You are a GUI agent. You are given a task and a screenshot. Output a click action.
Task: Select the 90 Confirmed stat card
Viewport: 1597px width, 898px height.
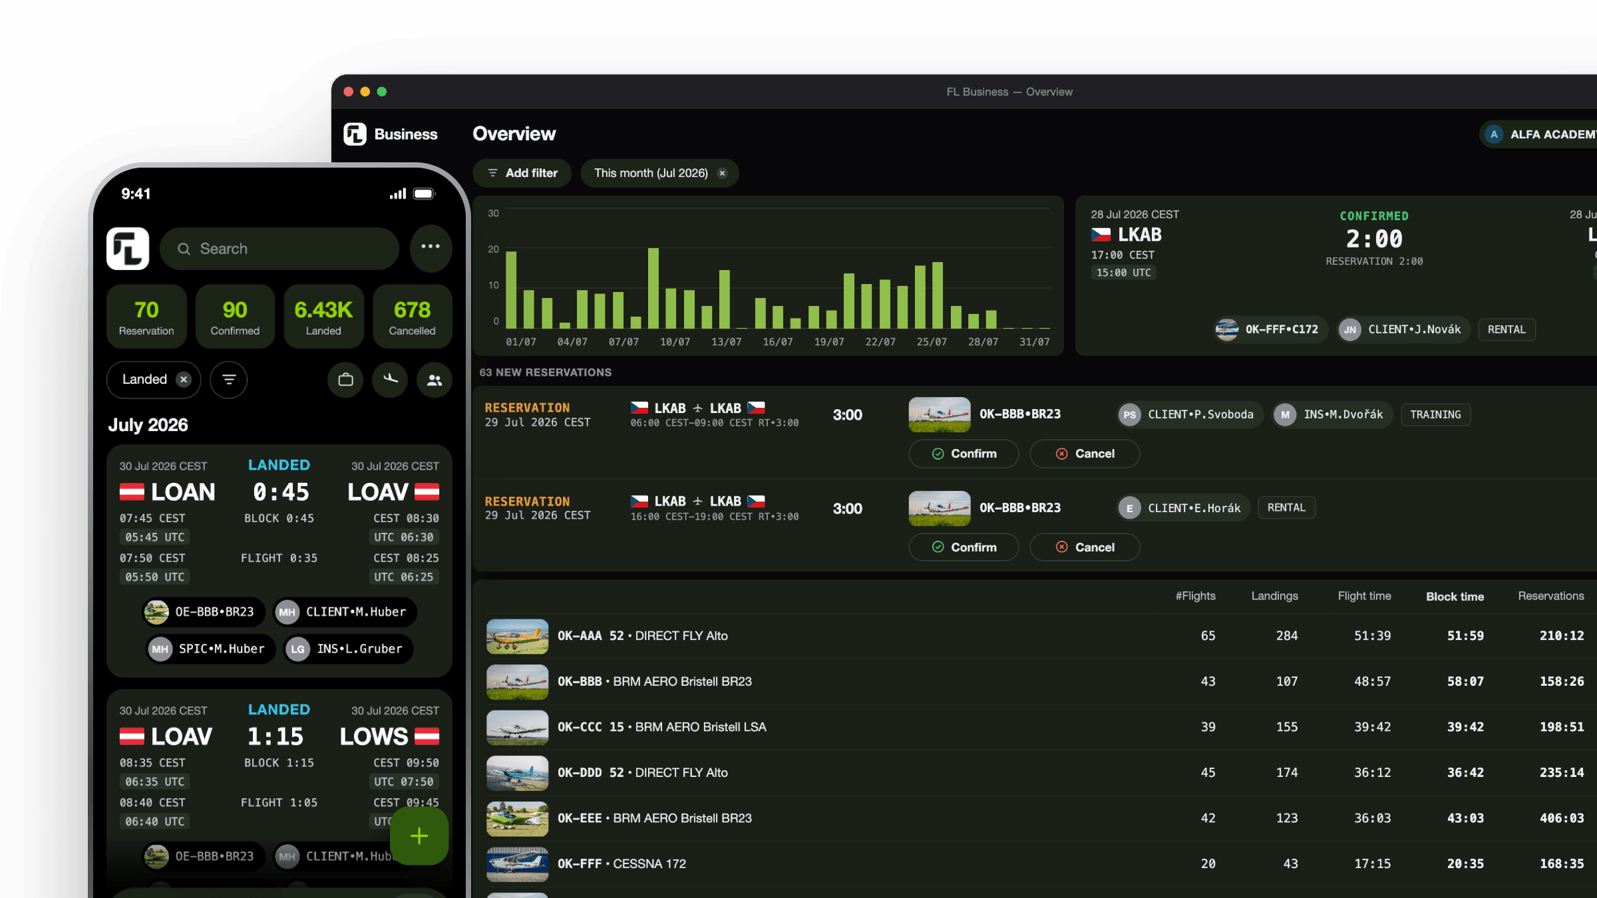click(x=235, y=317)
